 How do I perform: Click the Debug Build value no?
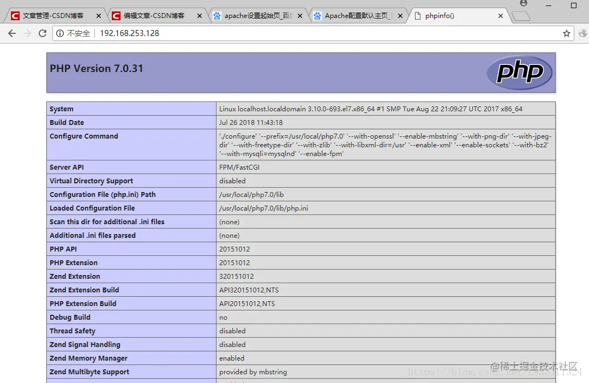click(x=224, y=318)
